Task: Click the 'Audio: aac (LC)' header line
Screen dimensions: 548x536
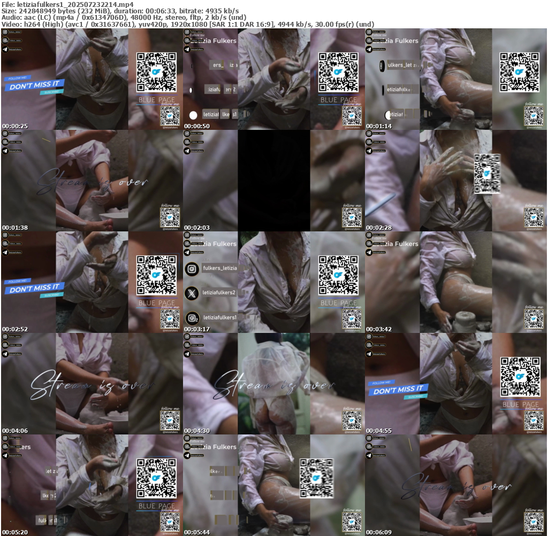Action: pyautogui.click(x=124, y=18)
